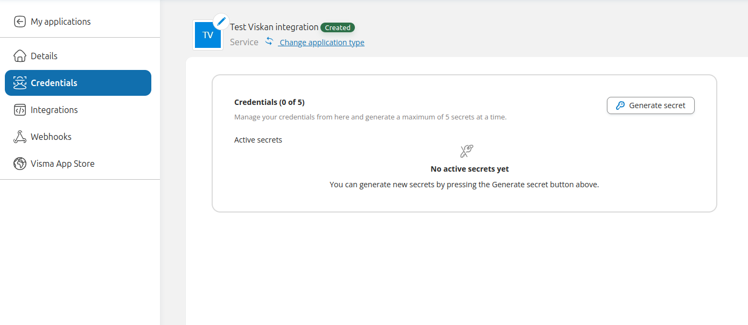Click the swap arrows icon beside Service
748x325 pixels.
pyautogui.click(x=269, y=41)
